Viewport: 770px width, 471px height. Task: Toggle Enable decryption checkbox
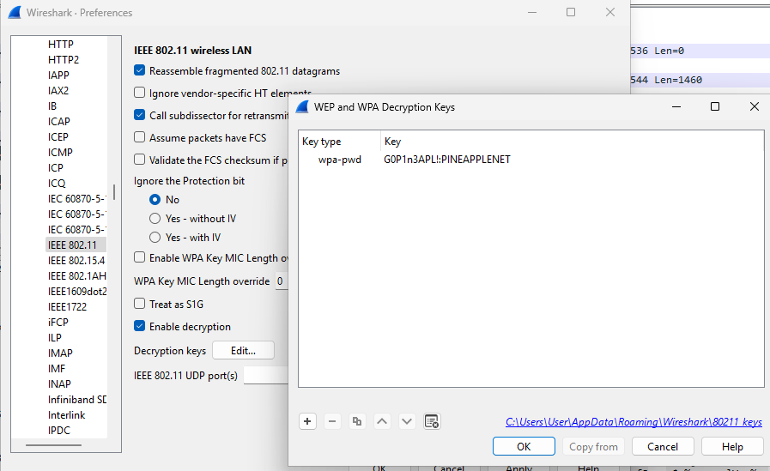coord(139,326)
